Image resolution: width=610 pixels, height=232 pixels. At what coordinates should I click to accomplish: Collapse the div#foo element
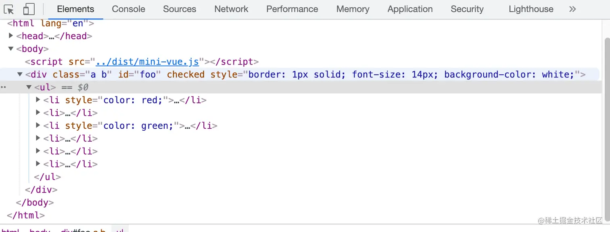(x=20, y=74)
